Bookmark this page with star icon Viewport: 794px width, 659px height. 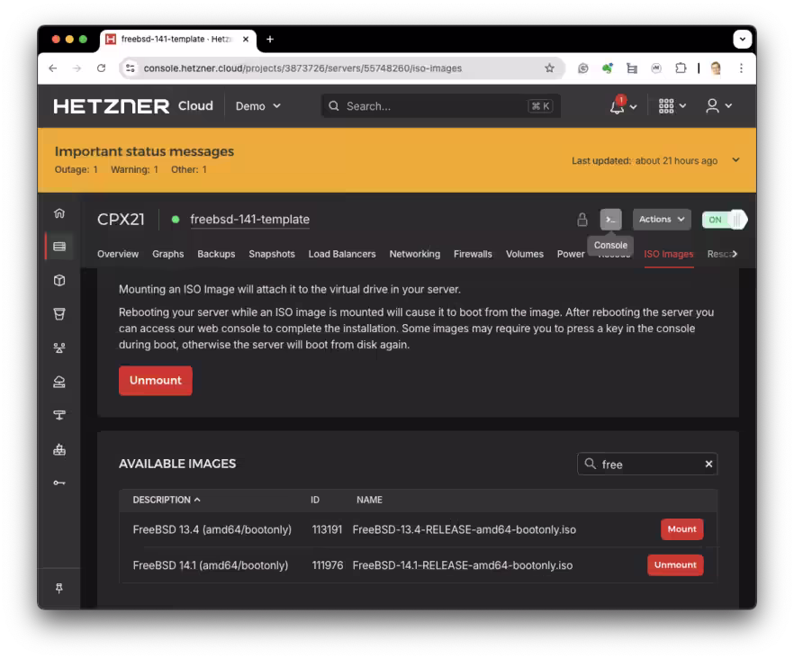(x=549, y=68)
